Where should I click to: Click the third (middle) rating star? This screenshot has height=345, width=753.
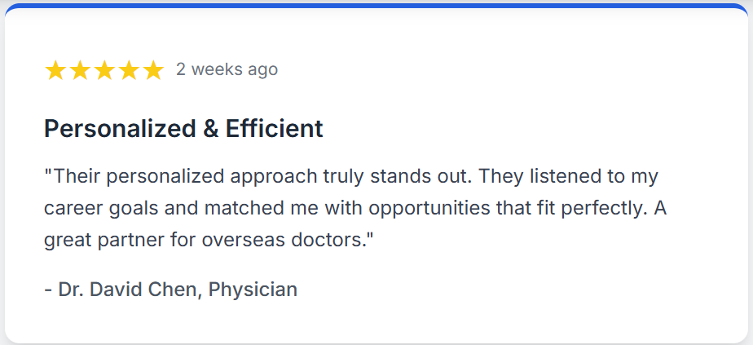coord(104,70)
